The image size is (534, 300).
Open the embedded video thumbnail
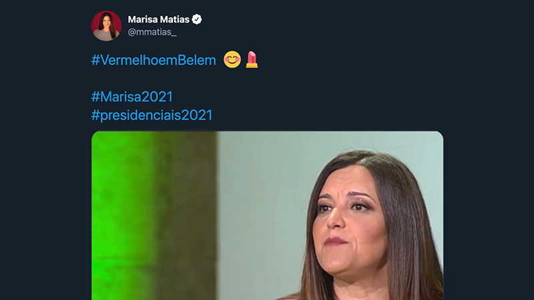(267, 215)
